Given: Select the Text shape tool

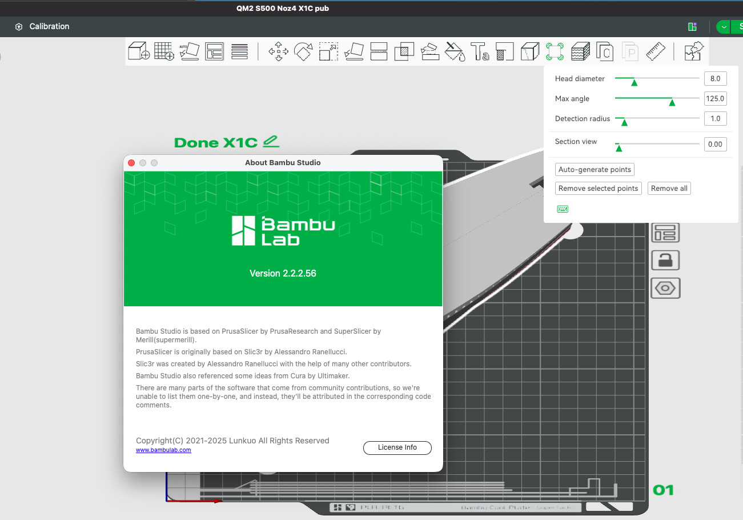Looking at the screenshot, I should pyautogui.click(x=480, y=51).
